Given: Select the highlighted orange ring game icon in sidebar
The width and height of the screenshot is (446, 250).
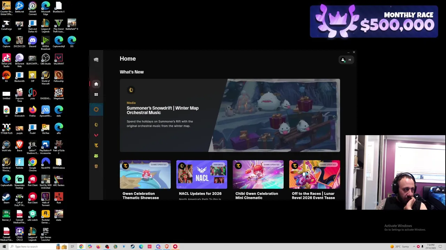Looking at the screenshot, I should [x=96, y=110].
